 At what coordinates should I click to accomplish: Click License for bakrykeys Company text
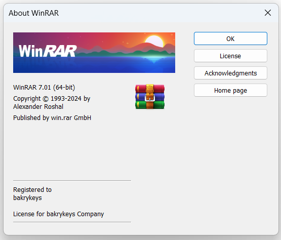pos(58,214)
